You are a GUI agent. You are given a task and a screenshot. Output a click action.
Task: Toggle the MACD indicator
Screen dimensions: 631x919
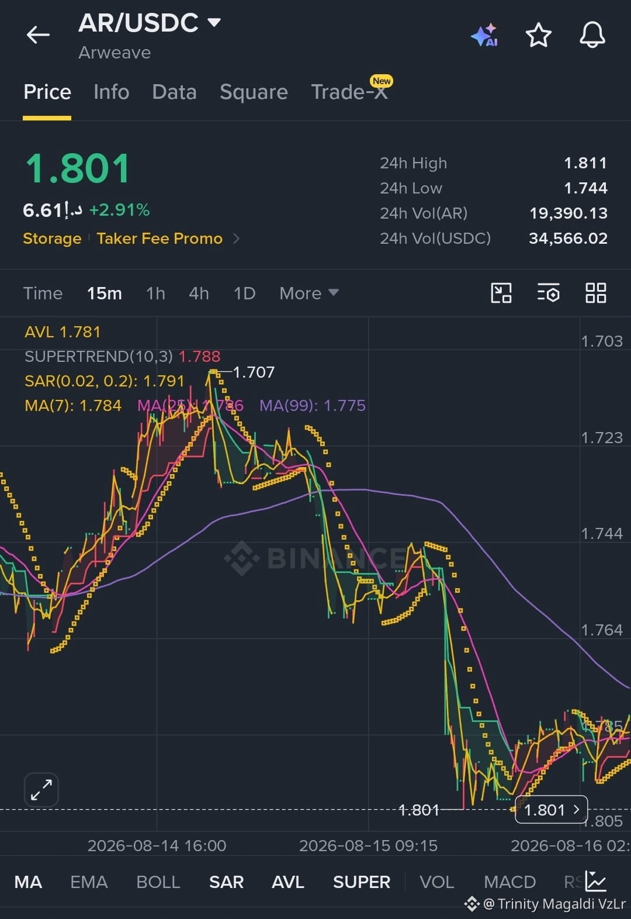[510, 882]
